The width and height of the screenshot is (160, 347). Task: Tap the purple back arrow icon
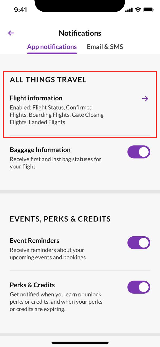coord(11,33)
